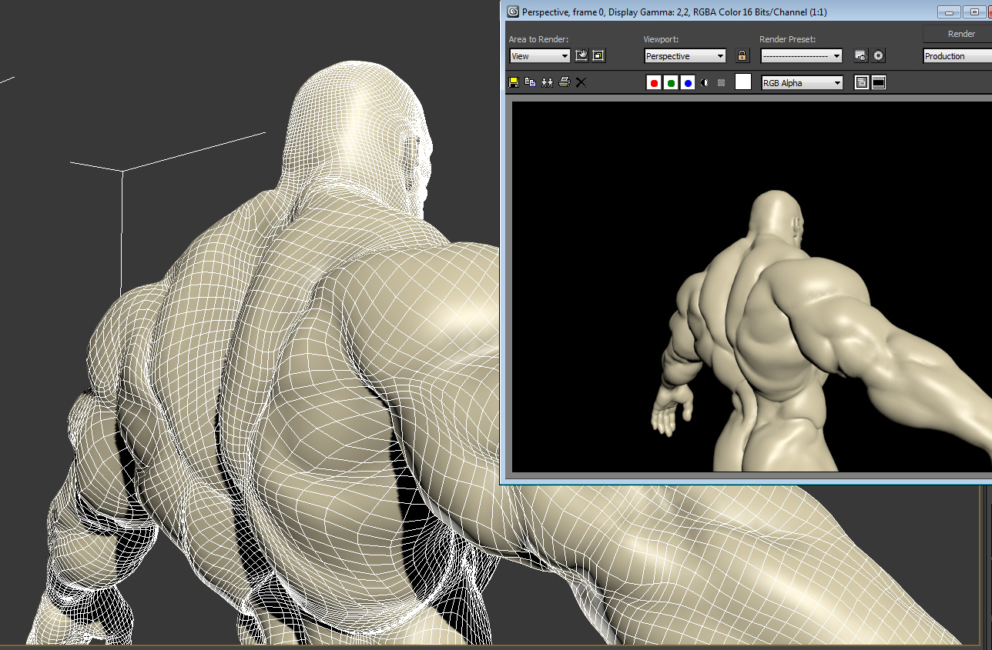Click the 3ds Max window title icon
This screenshot has width=992, height=650.
pos(513,12)
